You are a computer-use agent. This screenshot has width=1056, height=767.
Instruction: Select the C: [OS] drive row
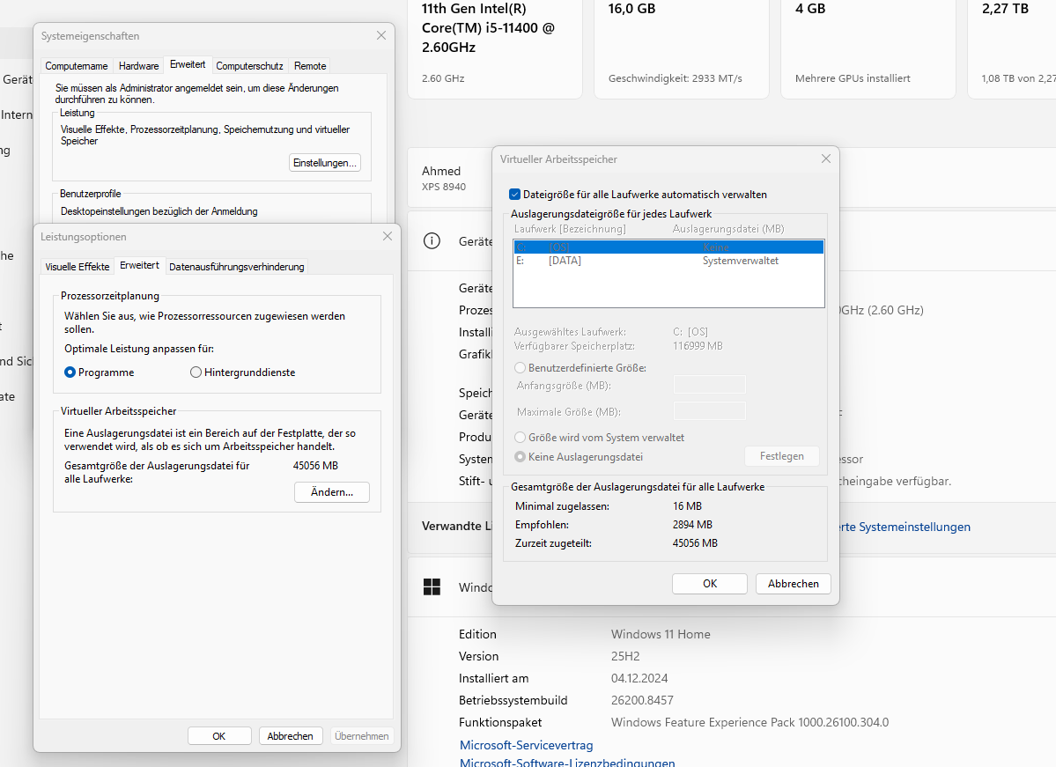tap(668, 247)
